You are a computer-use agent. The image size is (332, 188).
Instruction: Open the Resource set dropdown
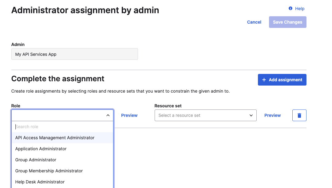205,115
